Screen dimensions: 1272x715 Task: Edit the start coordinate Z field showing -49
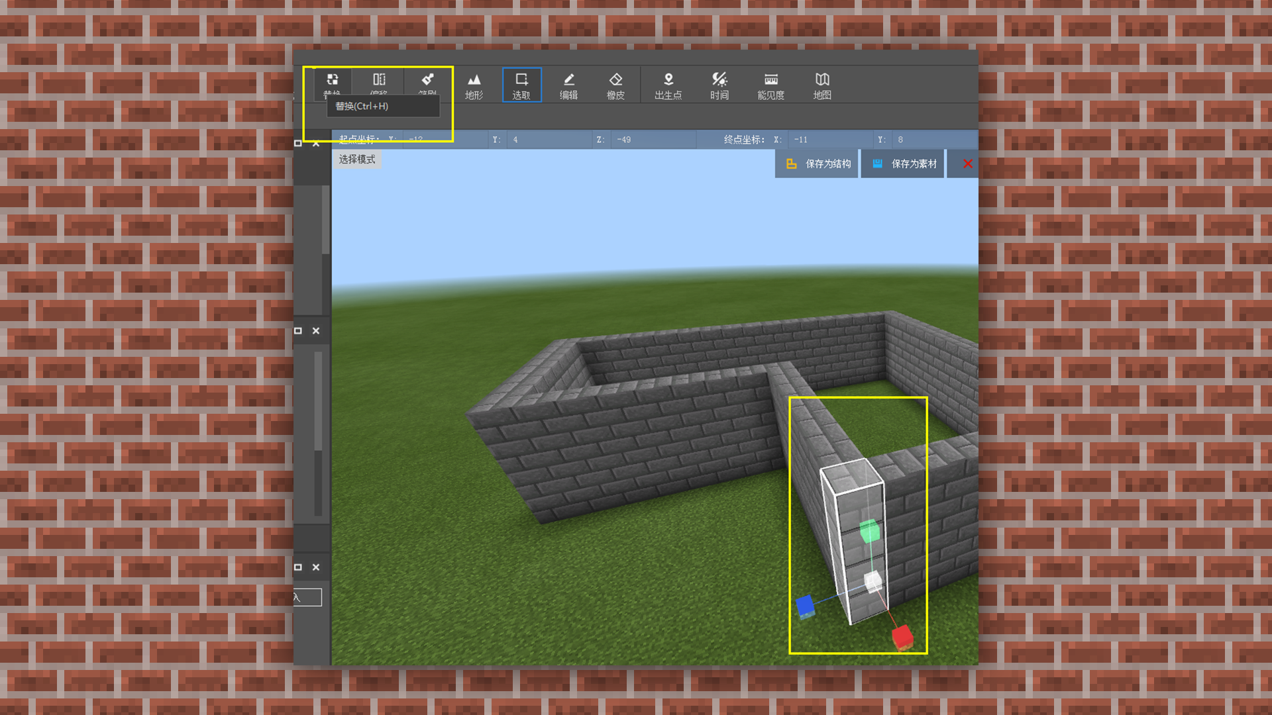pos(653,140)
